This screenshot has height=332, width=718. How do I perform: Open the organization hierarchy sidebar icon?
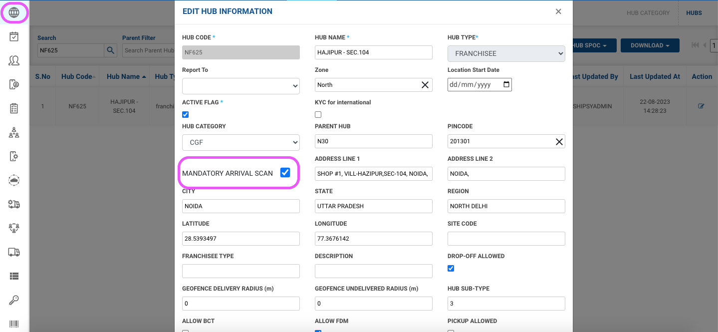(14, 132)
